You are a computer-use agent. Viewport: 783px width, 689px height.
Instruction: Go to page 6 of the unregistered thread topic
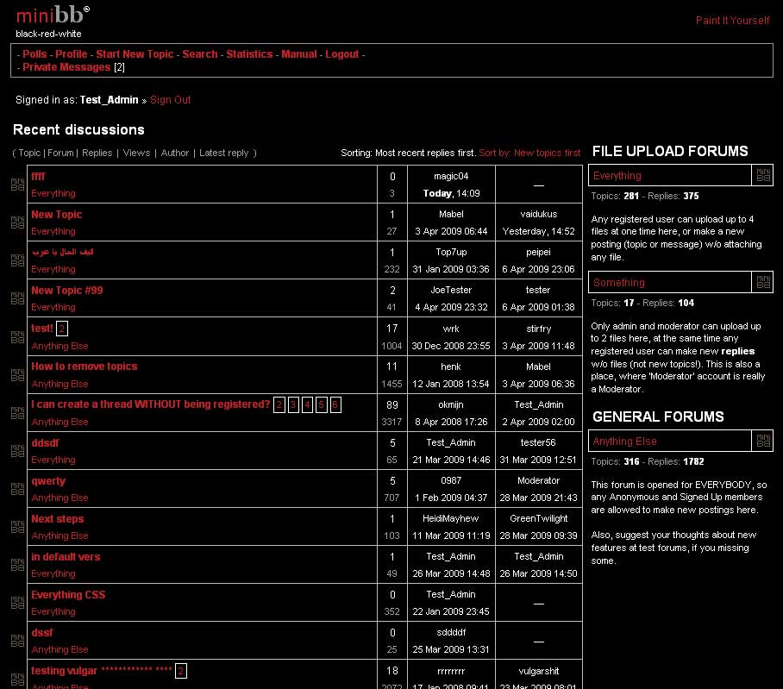(335, 404)
